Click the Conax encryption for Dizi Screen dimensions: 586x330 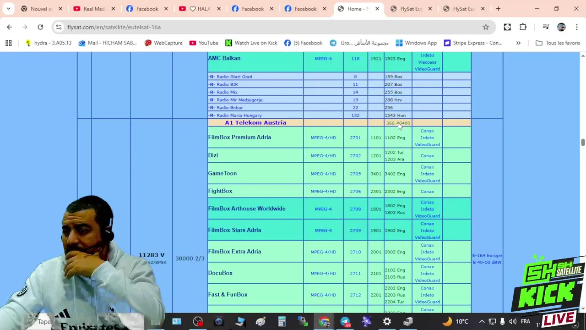(427, 155)
